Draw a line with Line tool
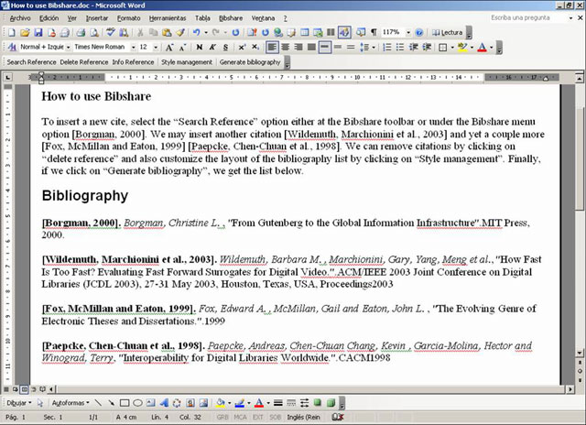Screen dimensions: 586x425 98,403
